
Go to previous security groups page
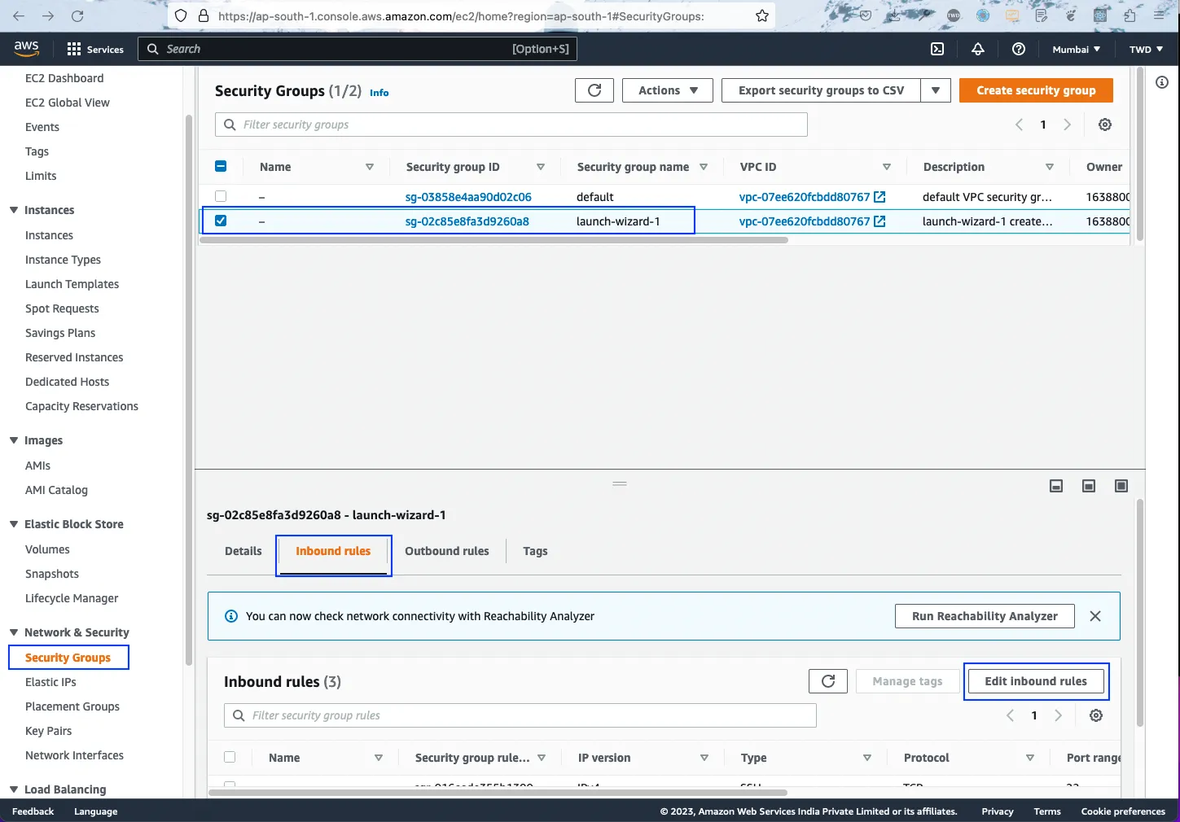pyautogui.click(x=1019, y=125)
